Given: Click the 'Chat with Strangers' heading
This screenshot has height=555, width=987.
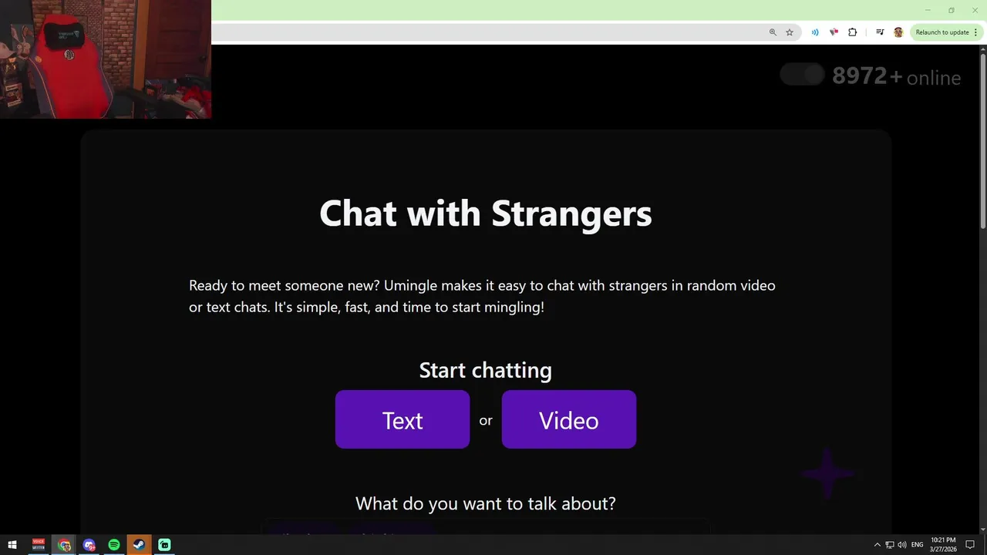Looking at the screenshot, I should pos(486,214).
